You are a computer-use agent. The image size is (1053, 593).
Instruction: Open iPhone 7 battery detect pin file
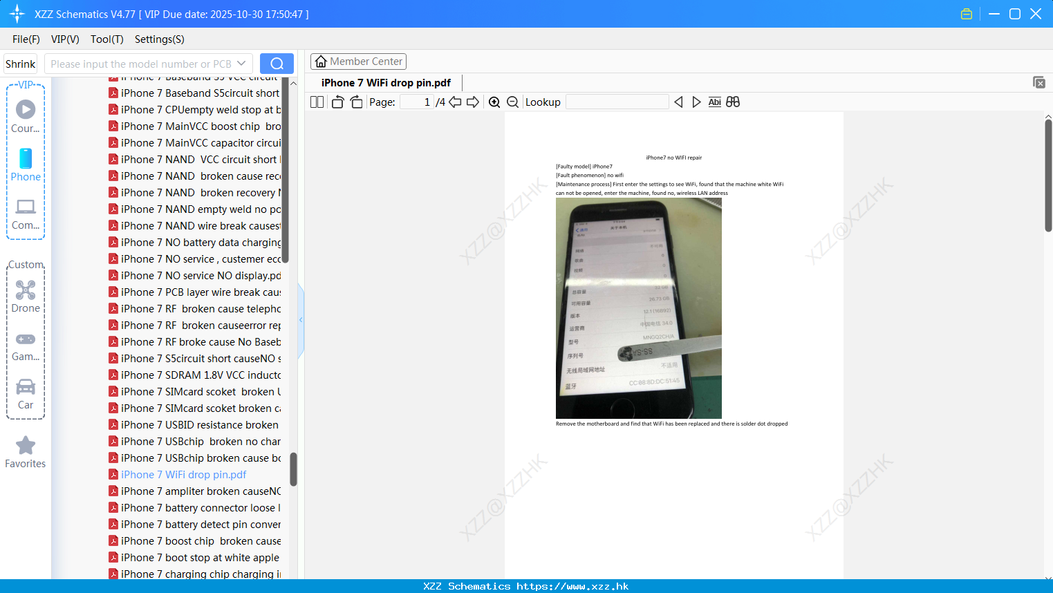click(194, 524)
